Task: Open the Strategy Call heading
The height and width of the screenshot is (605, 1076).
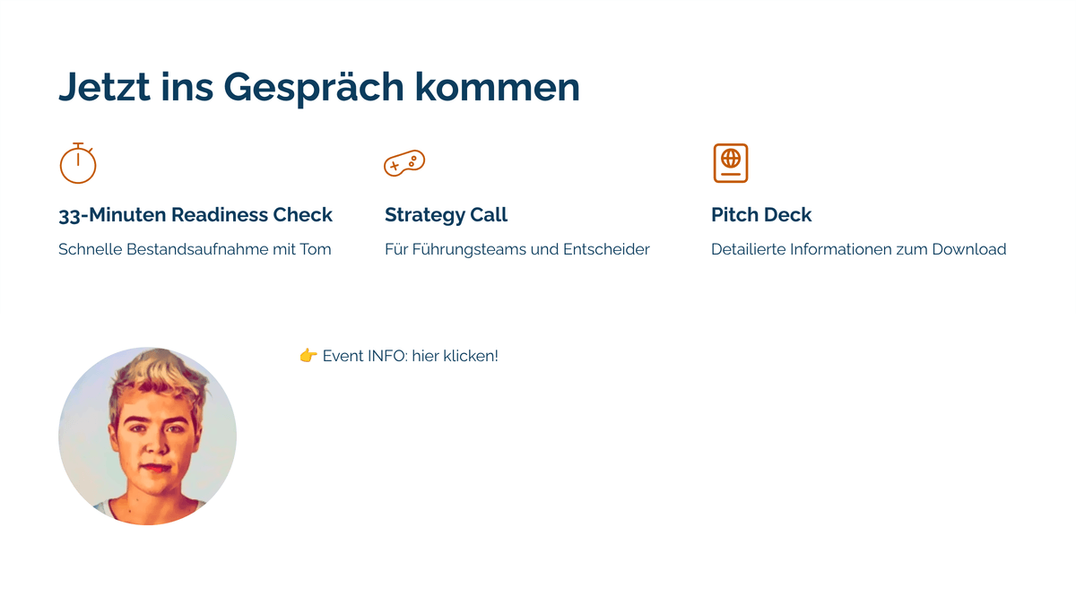Action: (446, 215)
